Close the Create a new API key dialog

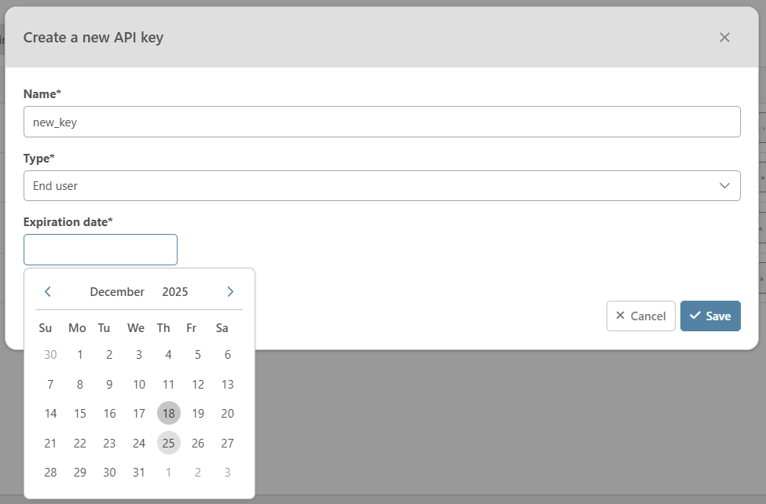pos(724,38)
